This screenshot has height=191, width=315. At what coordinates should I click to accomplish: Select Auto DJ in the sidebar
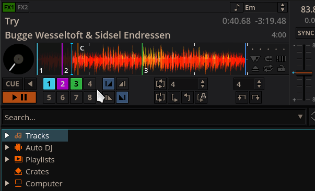[39, 148]
